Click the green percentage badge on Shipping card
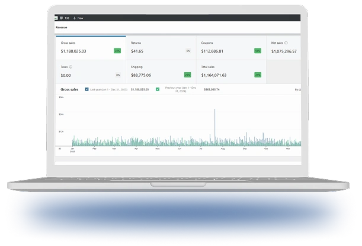This screenshot has width=362, height=246. click(187, 75)
